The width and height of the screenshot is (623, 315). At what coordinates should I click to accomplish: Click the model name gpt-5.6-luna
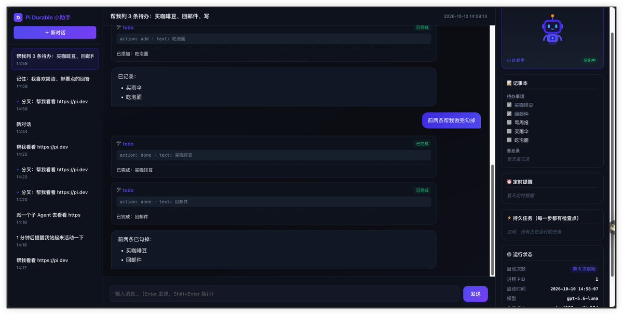(583, 298)
